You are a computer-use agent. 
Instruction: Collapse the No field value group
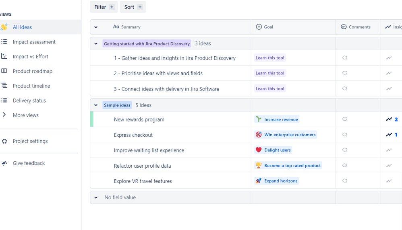click(96, 197)
